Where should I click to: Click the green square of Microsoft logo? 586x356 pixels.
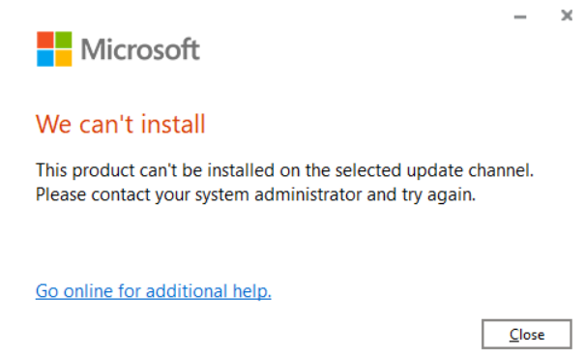64,40
